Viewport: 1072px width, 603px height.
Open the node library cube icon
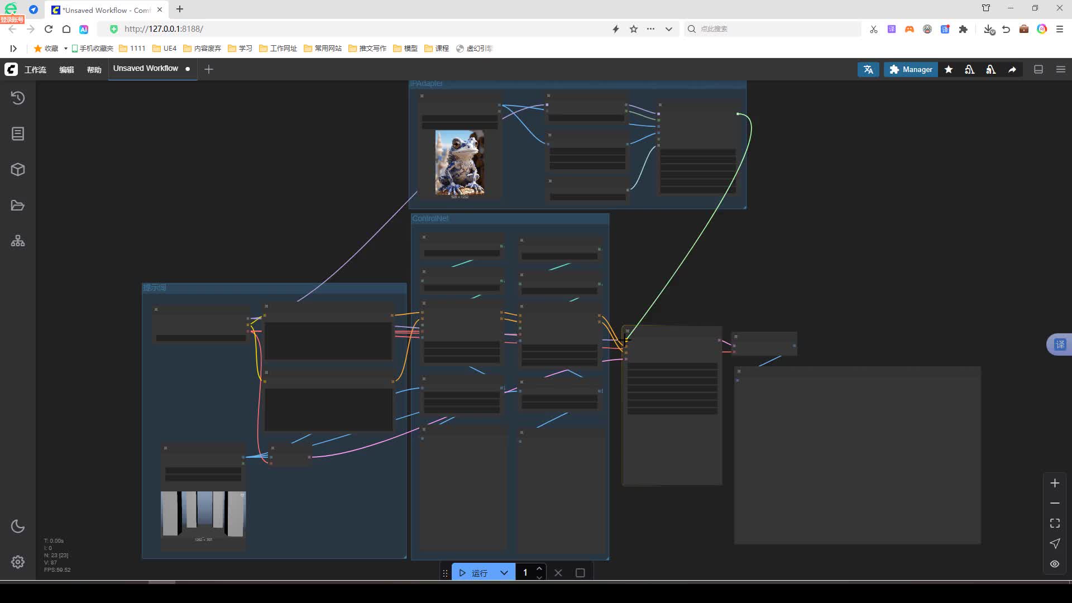(18, 170)
